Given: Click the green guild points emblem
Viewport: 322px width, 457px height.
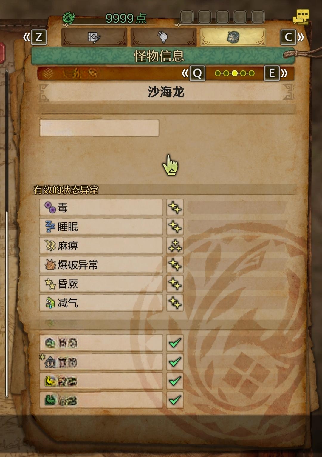Looking at the screenshot, I should pos(69,18).
